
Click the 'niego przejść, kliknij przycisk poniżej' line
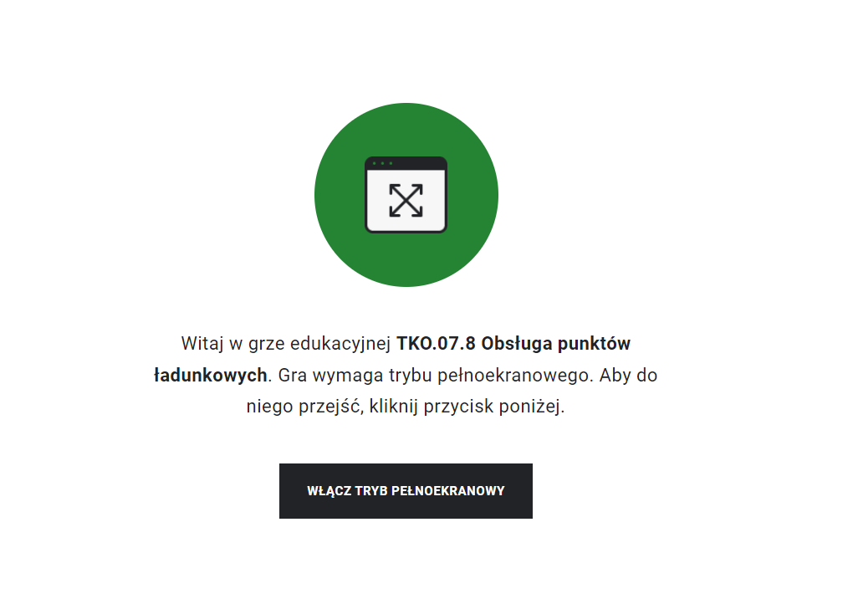point(406,407)
